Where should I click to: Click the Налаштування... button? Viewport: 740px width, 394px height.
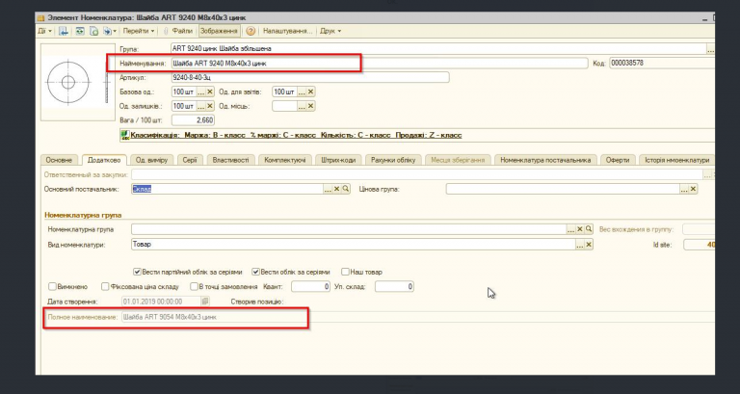point(287,31)
